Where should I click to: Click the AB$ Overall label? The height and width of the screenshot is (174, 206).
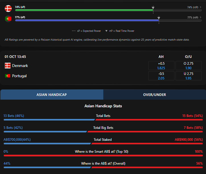point(103,163)
